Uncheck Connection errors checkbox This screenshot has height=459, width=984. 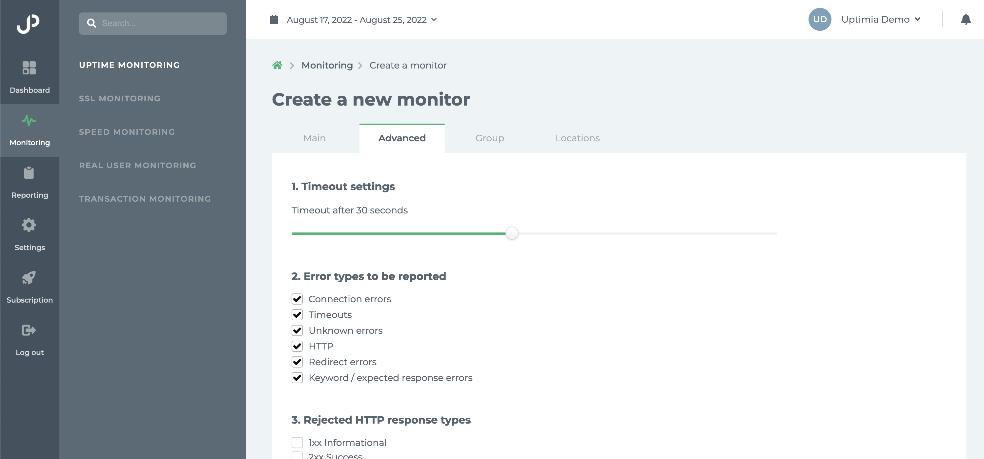(297, 299)
